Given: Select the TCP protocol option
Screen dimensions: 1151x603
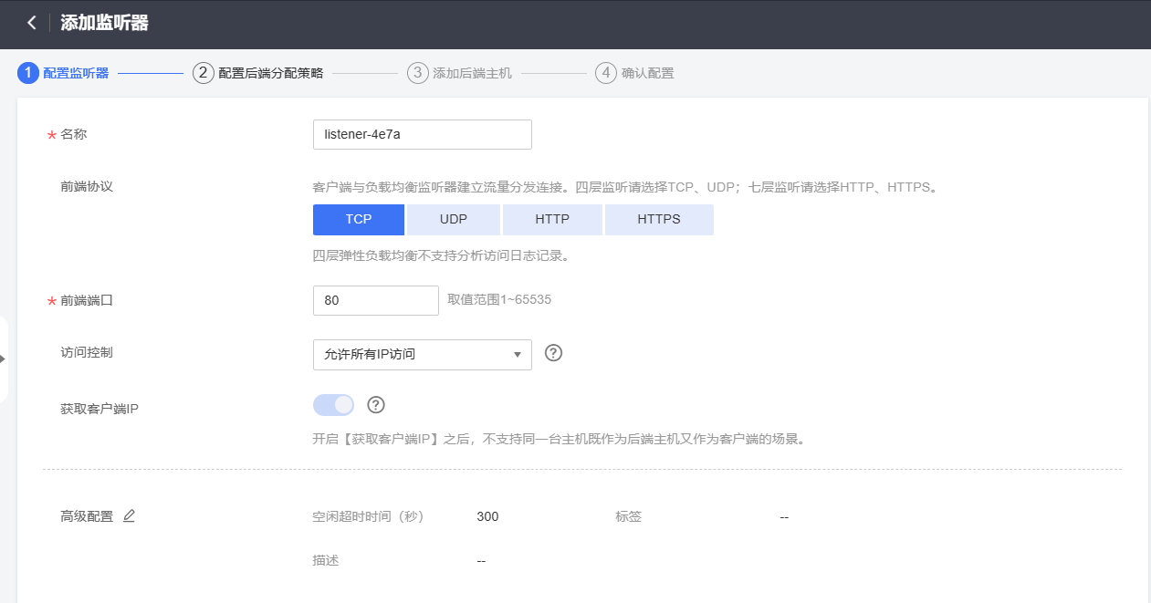Looking at the screenshot, I should click(x=358, y=220).
